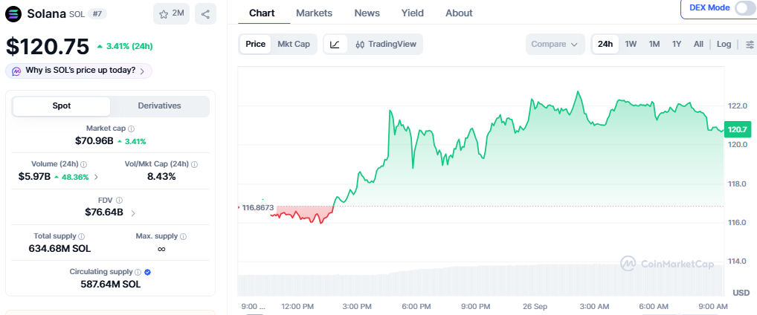Click the $120.75 price text
This screenshot has width=757, height=315.
(x=48, y=46)
